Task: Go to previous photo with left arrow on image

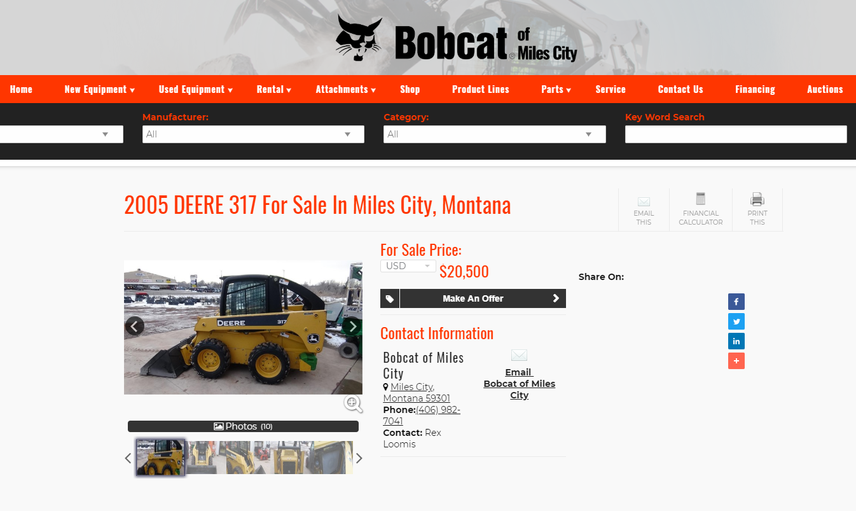Action: click(x=134, y=326)
